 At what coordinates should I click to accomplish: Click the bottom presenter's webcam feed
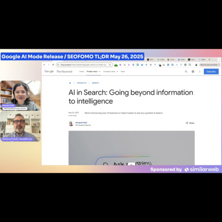point(21,127)
